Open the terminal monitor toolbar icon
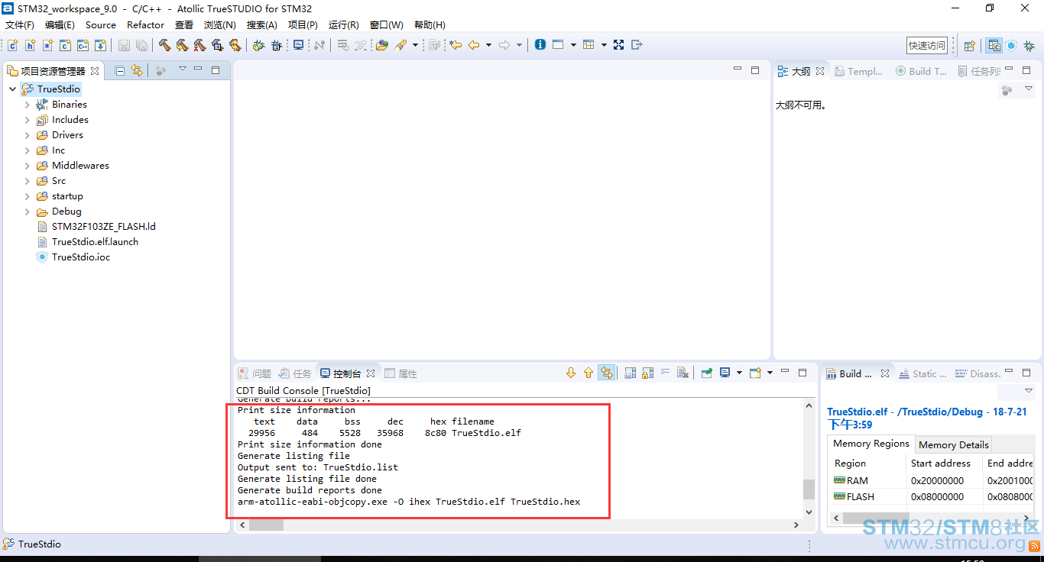The image size is (1044, 562). coord(298,45)
